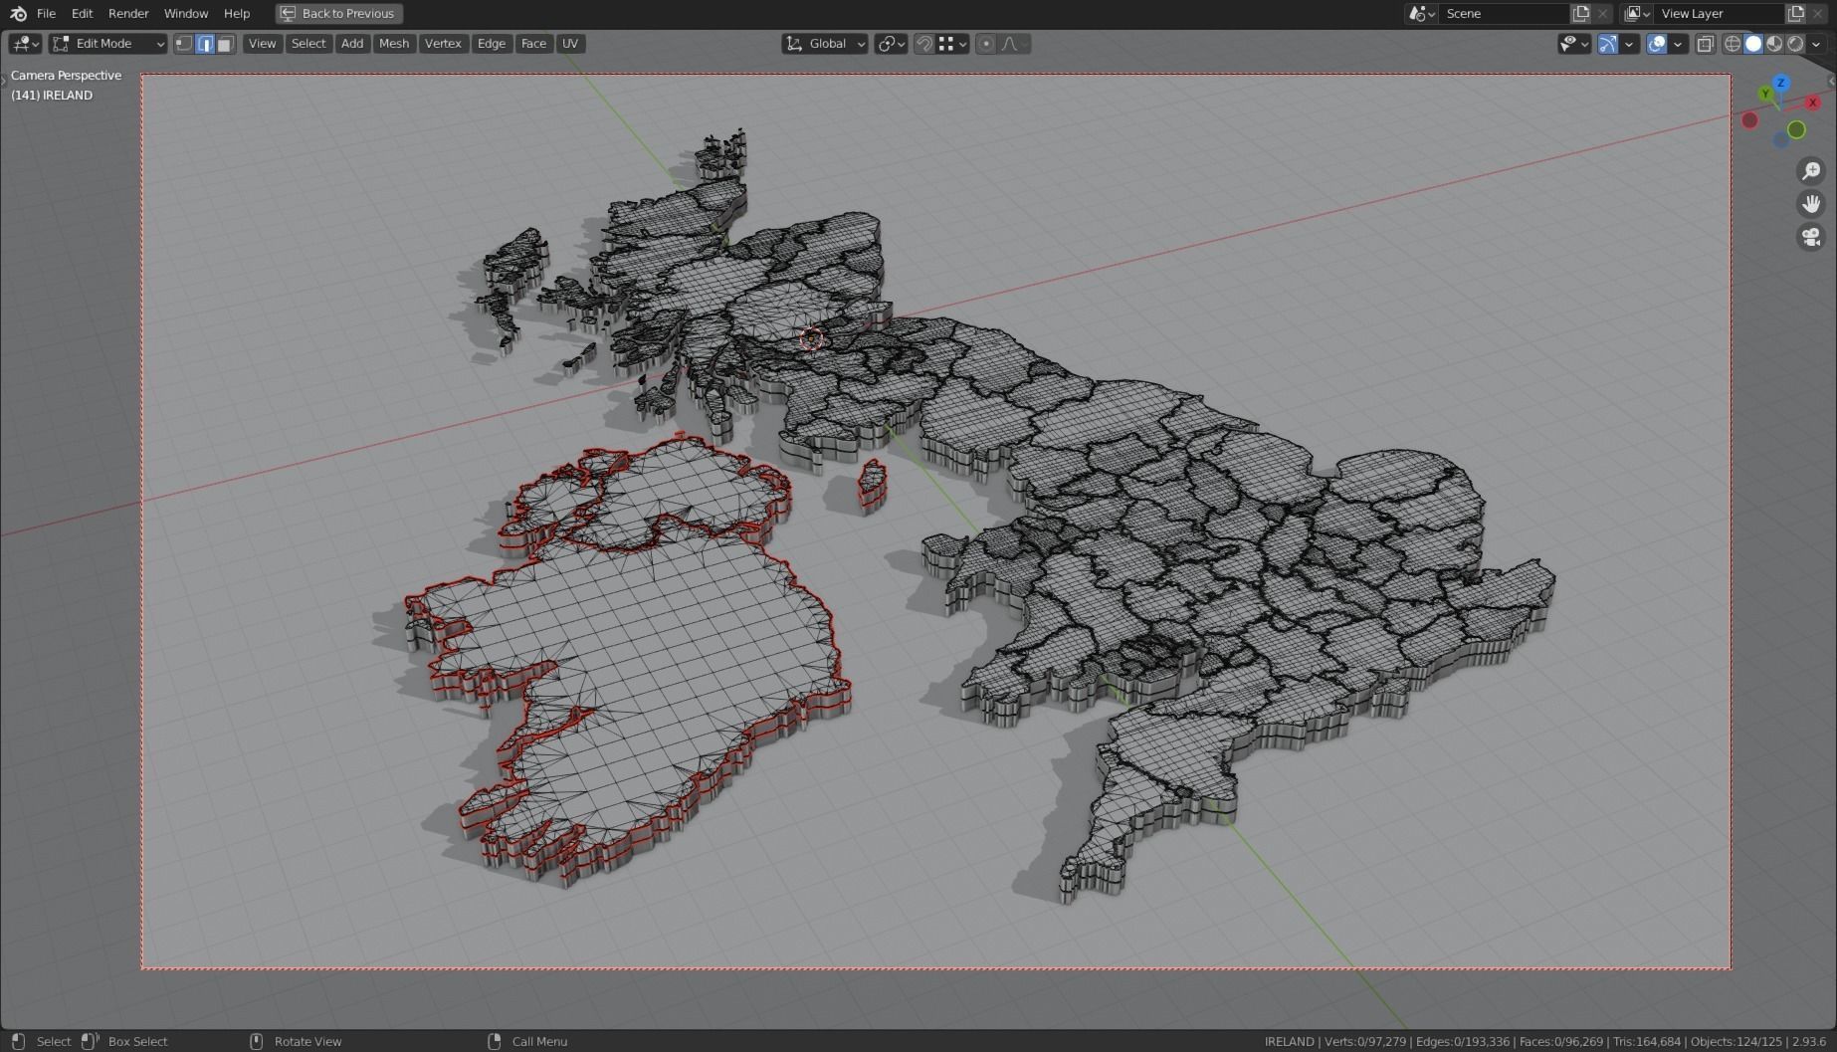
Task: Toggle X-ray mode
Action: point(1706,43)
